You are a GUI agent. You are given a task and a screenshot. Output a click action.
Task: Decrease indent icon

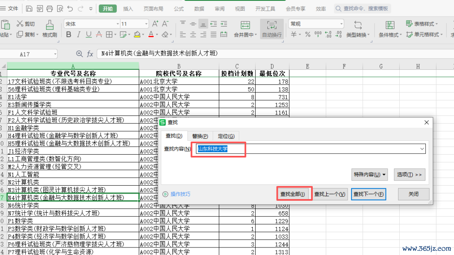[214, 24]
